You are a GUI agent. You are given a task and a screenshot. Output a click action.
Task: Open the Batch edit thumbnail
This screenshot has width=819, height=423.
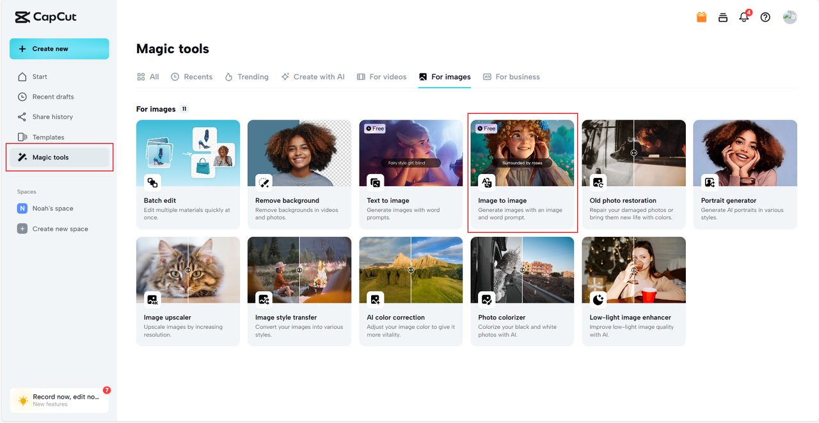188,153
